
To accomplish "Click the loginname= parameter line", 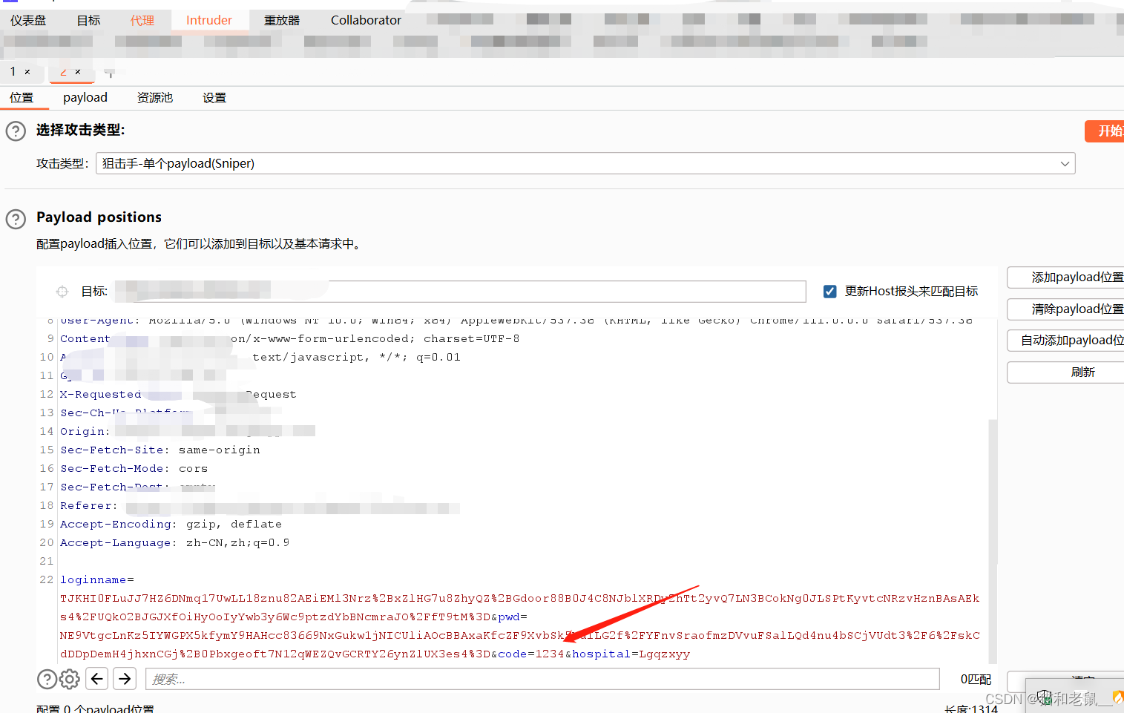I will (97, 579).
